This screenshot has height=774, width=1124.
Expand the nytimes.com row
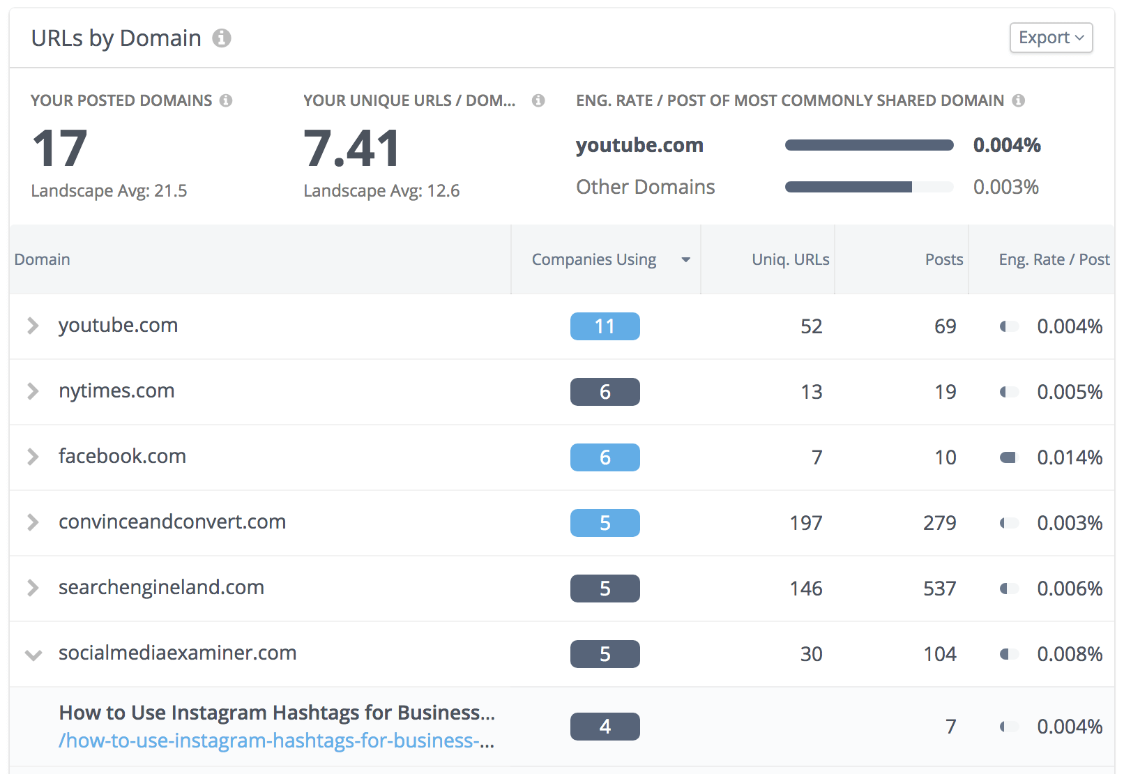33,391
